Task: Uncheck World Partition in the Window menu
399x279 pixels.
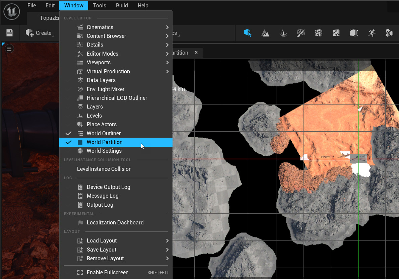Action: coord(105,142)
